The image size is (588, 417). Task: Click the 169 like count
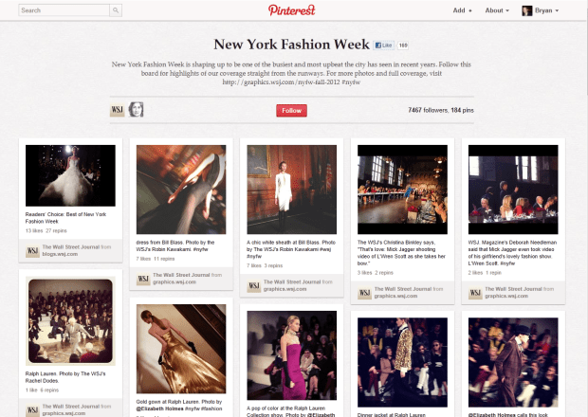403,45
